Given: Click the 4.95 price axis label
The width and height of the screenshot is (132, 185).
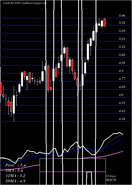Looking at the screenshot, I should tap(122, 63).
